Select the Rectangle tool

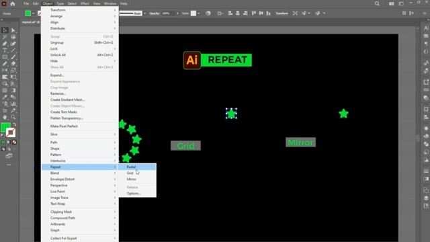click(5, 57)
